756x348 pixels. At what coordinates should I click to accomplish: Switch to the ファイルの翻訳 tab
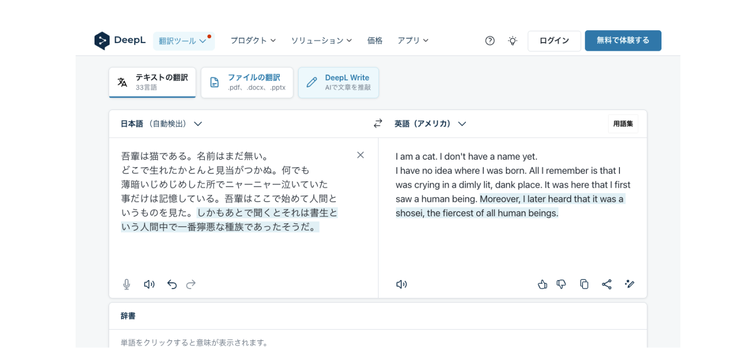click(x=247, y=83)
